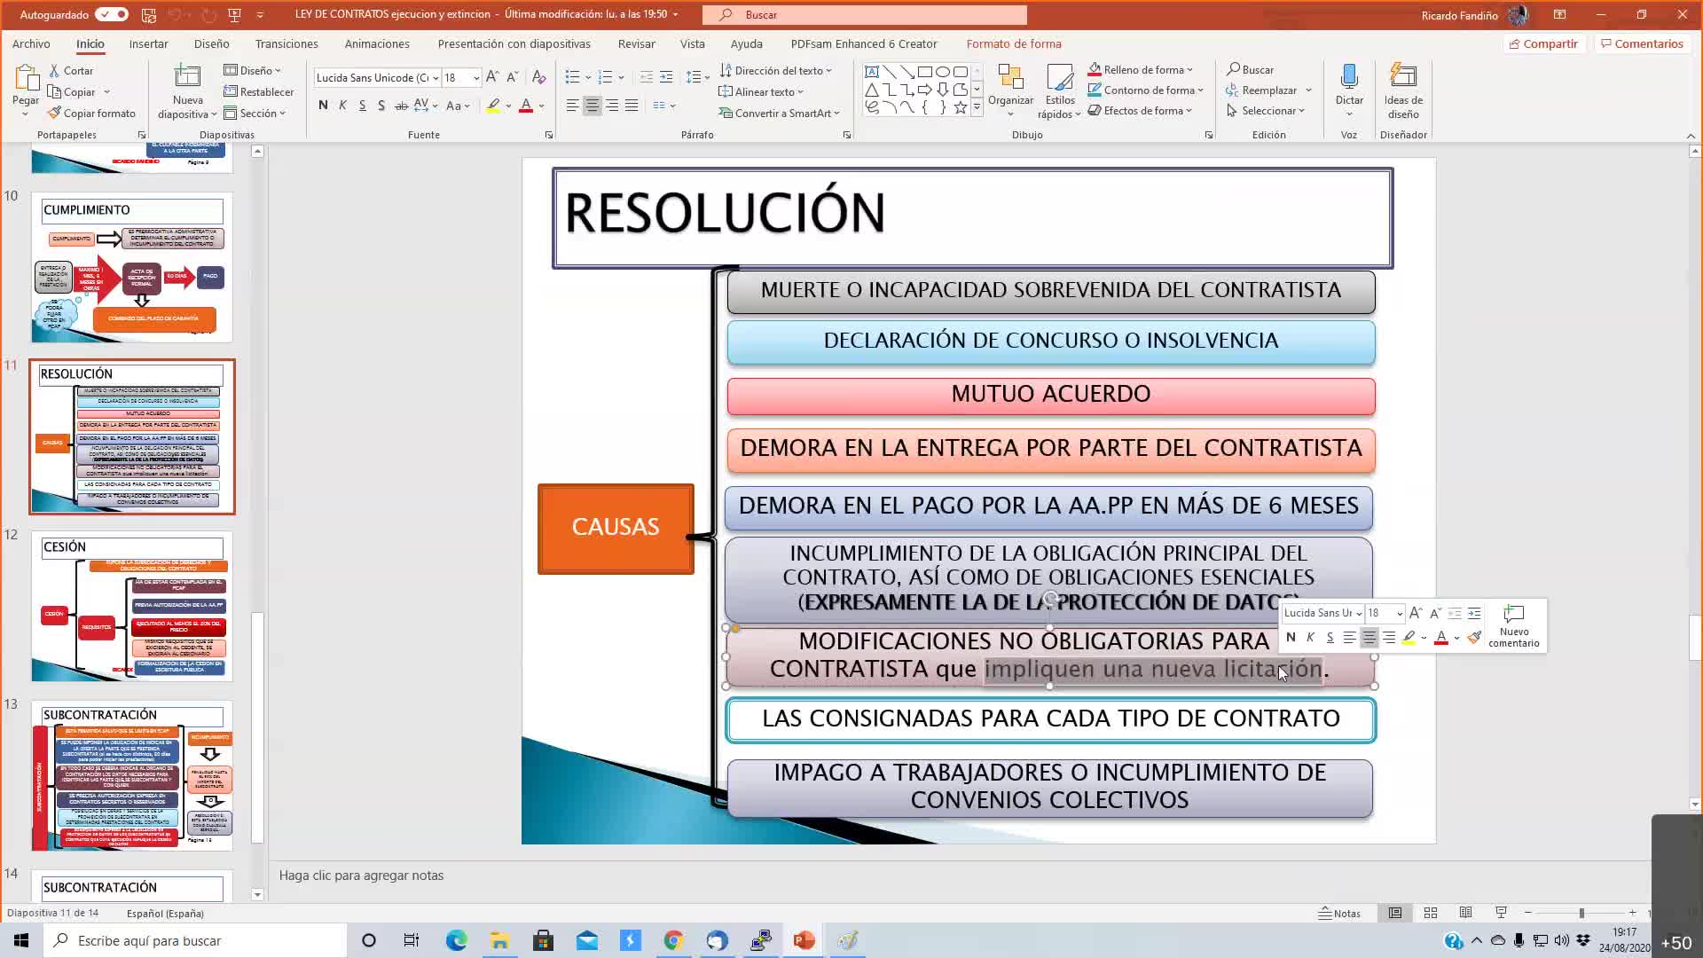This screenshot has height=958, width=1703.
Task: Click decrease list level icon
Action: (647, 77)
